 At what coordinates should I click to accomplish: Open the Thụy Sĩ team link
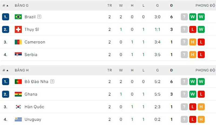coord(32,30)
